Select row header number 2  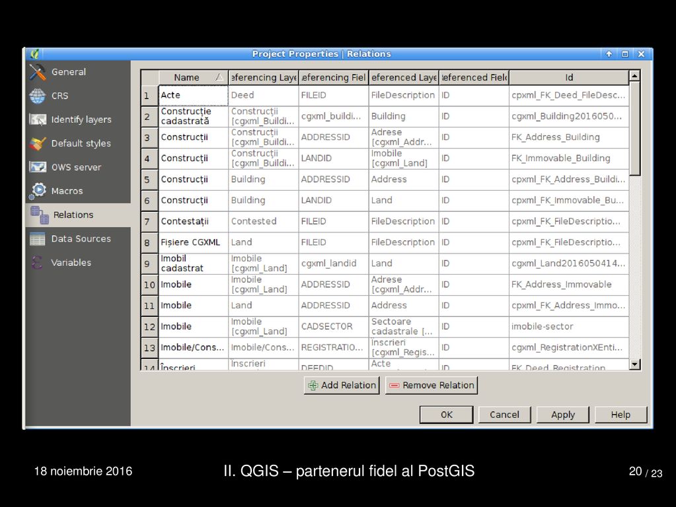click(x=149, y=116)
